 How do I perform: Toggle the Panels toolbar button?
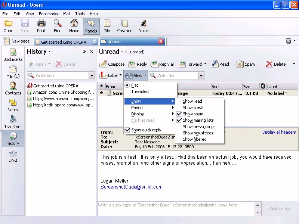91,26
